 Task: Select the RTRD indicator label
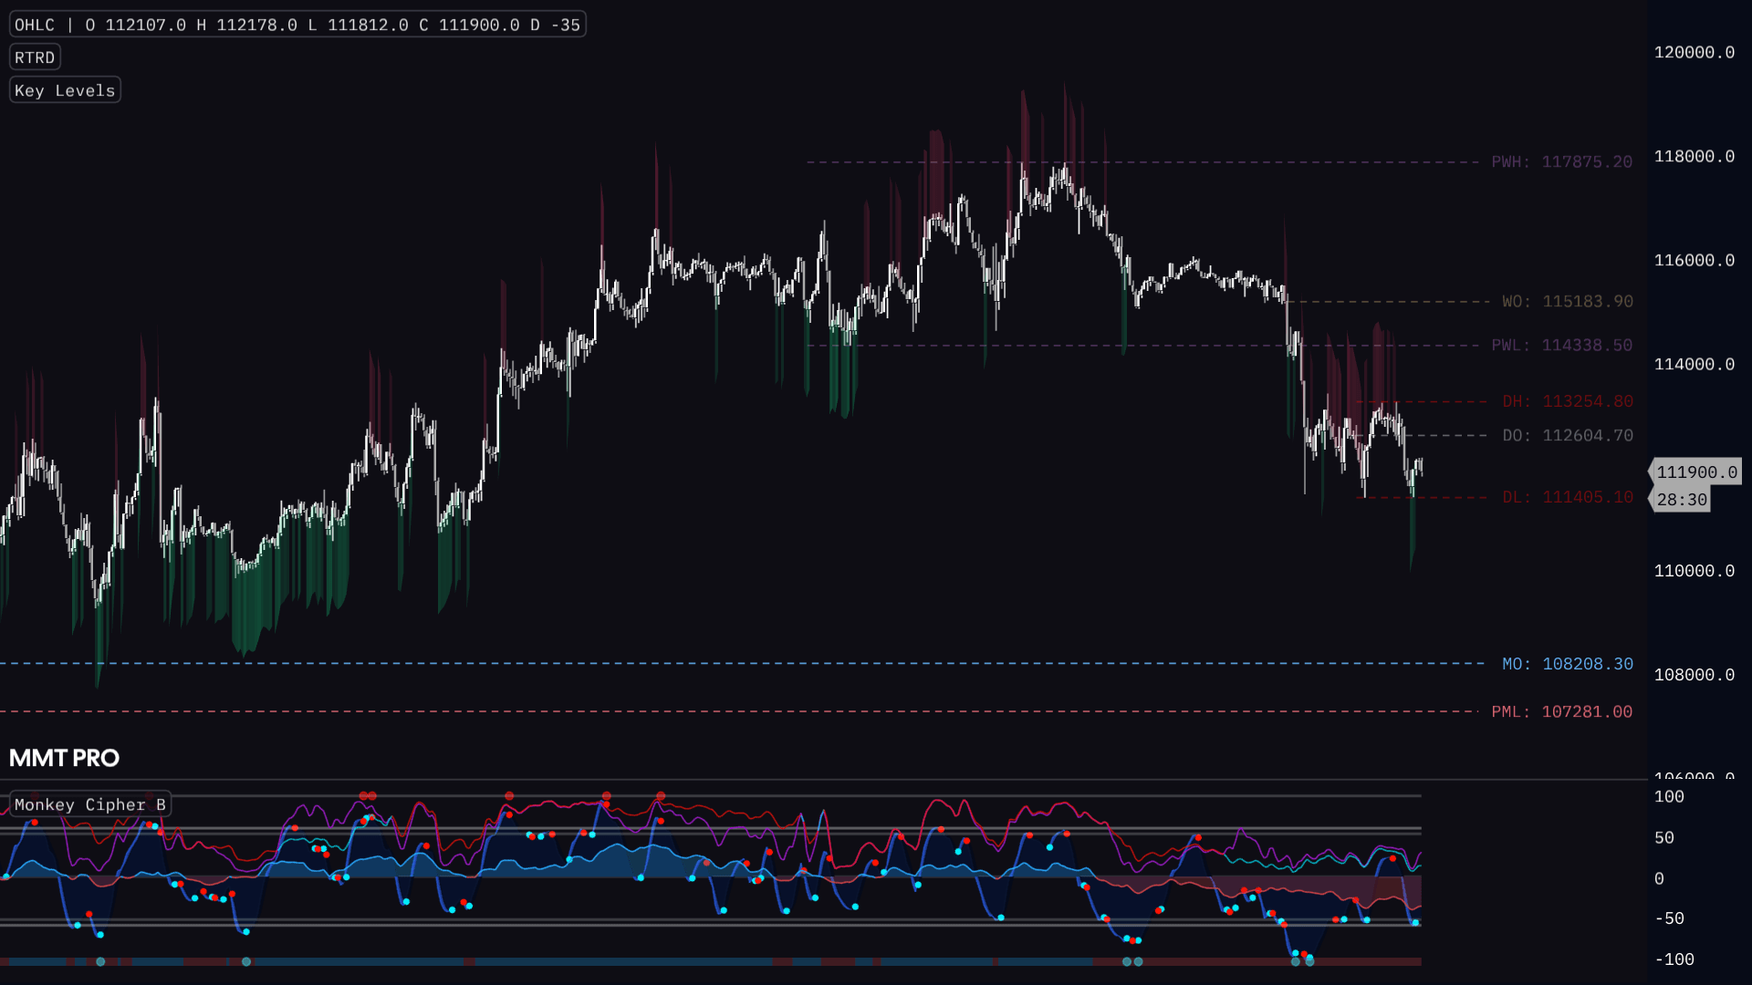tap(35, 57)
